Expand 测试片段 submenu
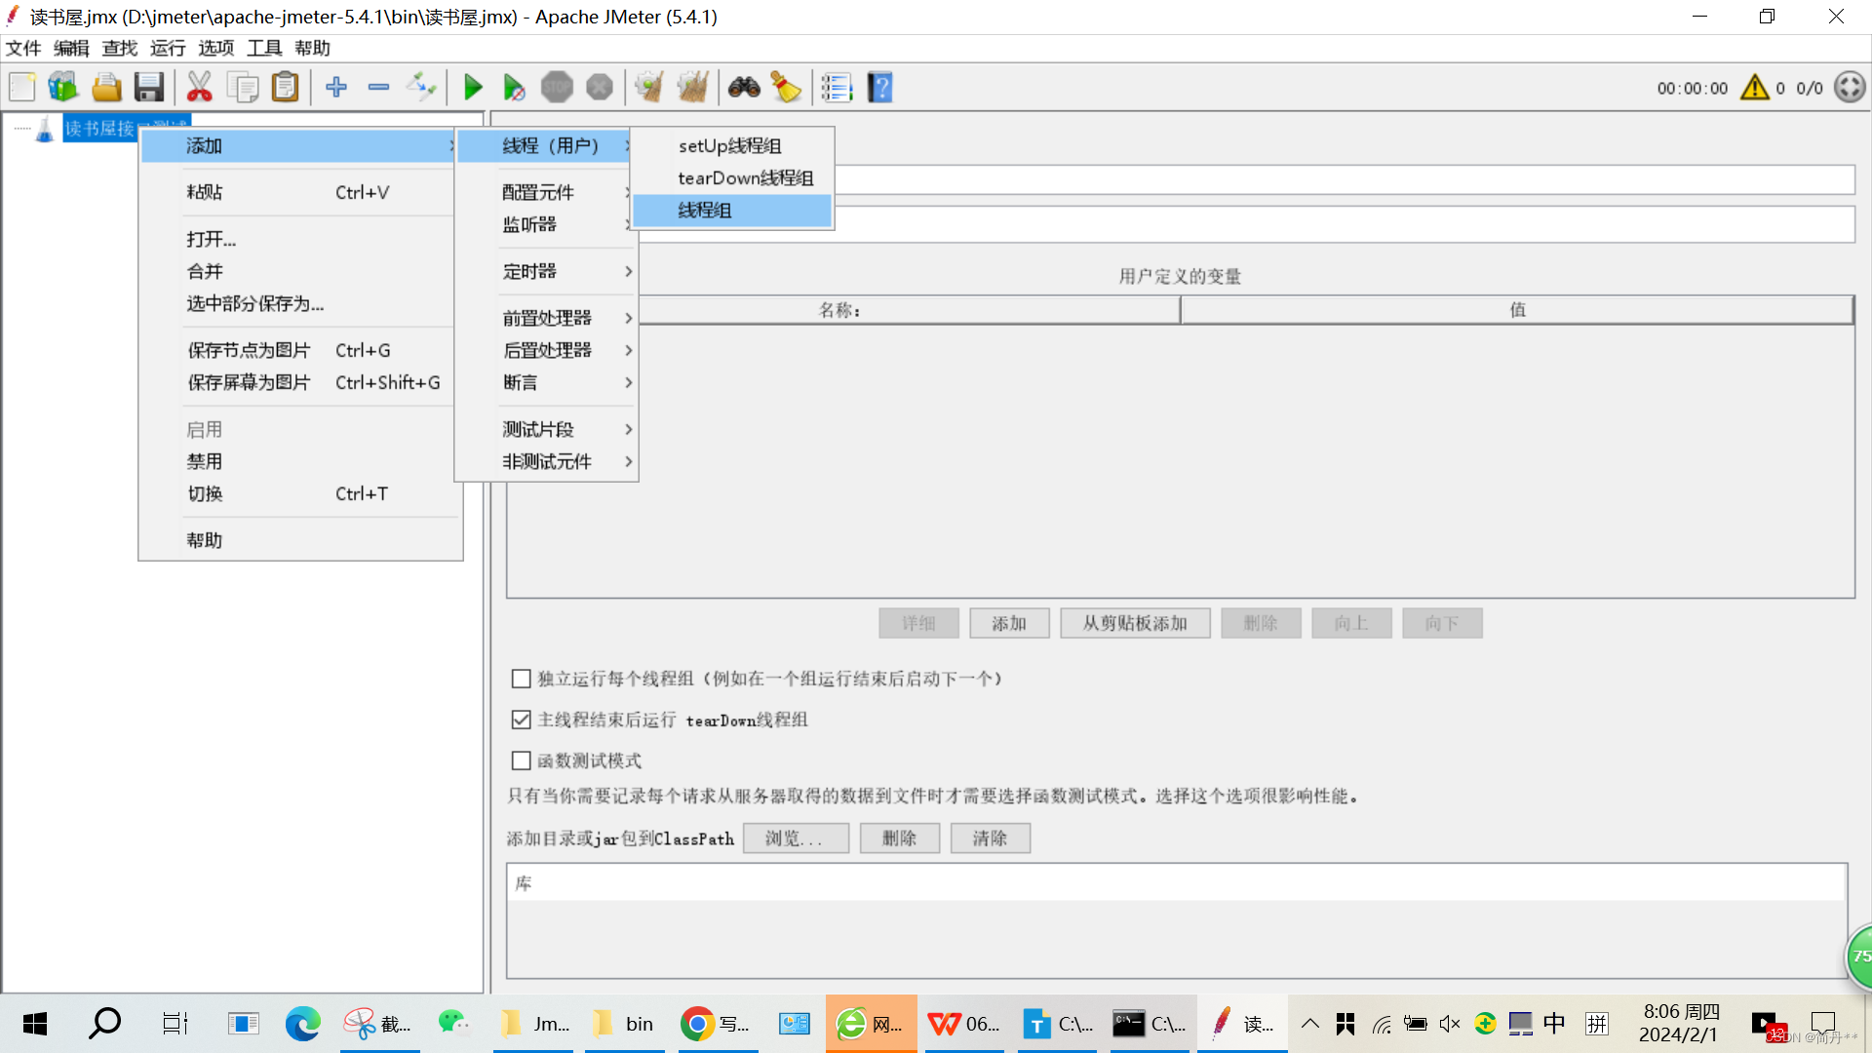Viewport: 1872px width, 1053px height. click(546, 429)
